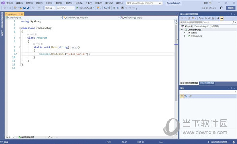This screenshot has width=237, height=144.
Task: Click the alphabetical sort icon in Properties panel
Action: coord(186,96)
